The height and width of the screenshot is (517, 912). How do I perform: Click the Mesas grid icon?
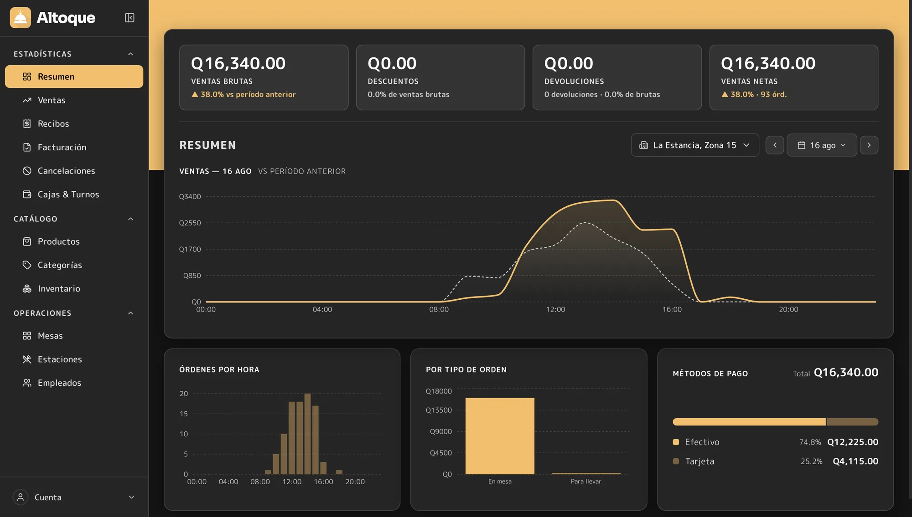(27, 336)
